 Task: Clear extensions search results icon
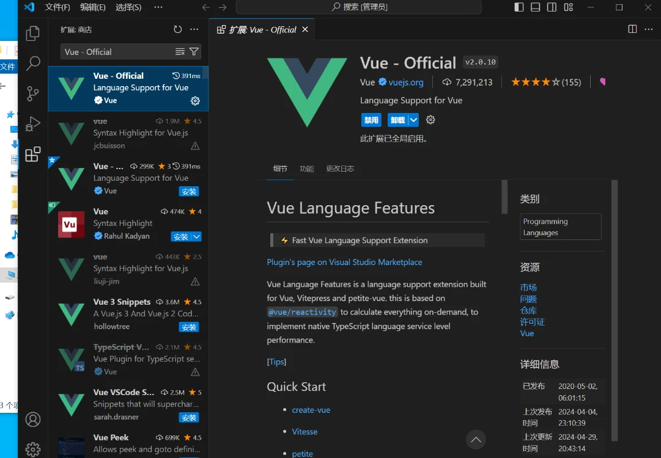point(180,52)
